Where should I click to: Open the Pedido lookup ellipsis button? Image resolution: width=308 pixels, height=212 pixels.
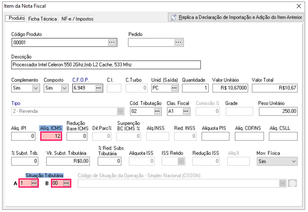pos(178,42)
